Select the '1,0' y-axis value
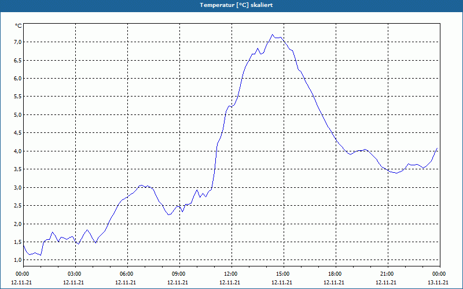 (18, 260)
